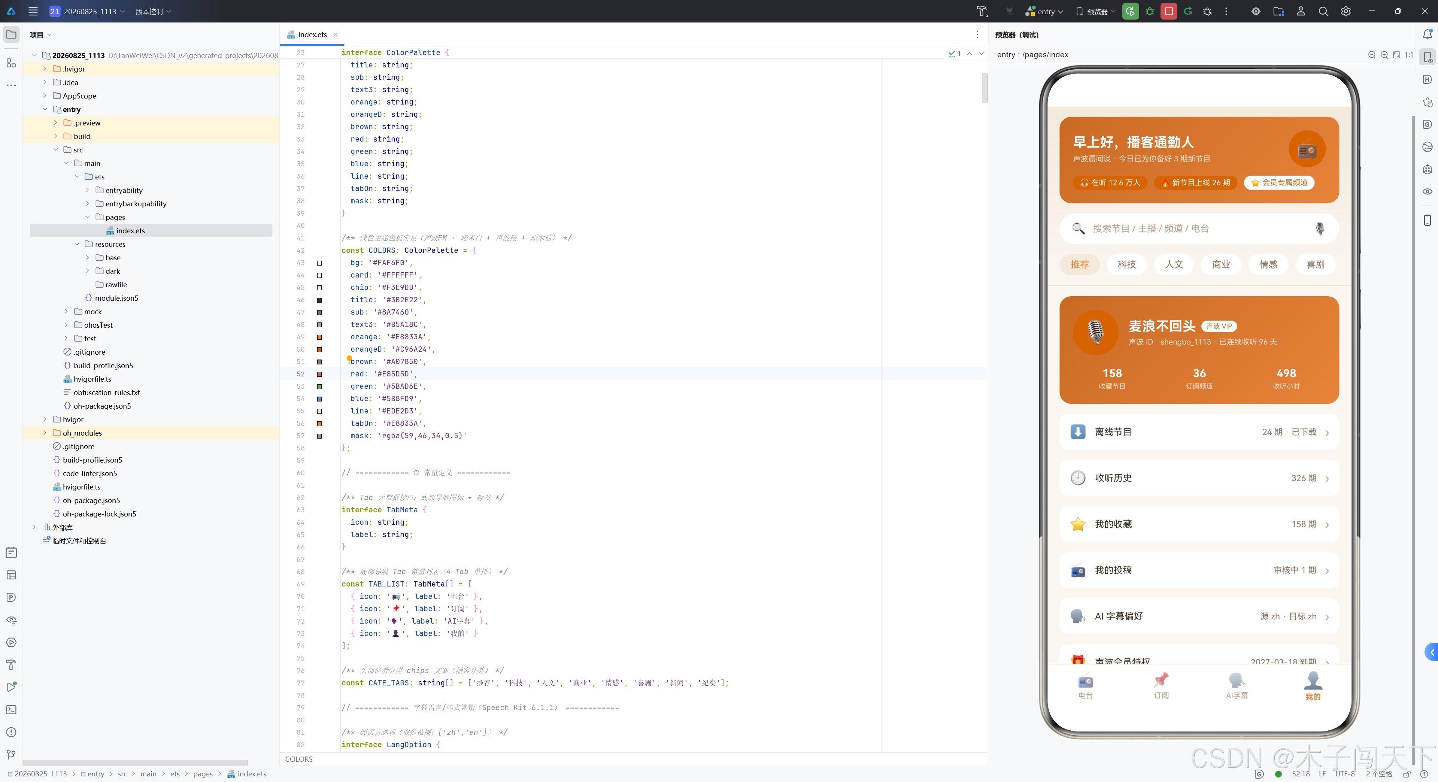Expand the AppScope folder

click(45, 96)
